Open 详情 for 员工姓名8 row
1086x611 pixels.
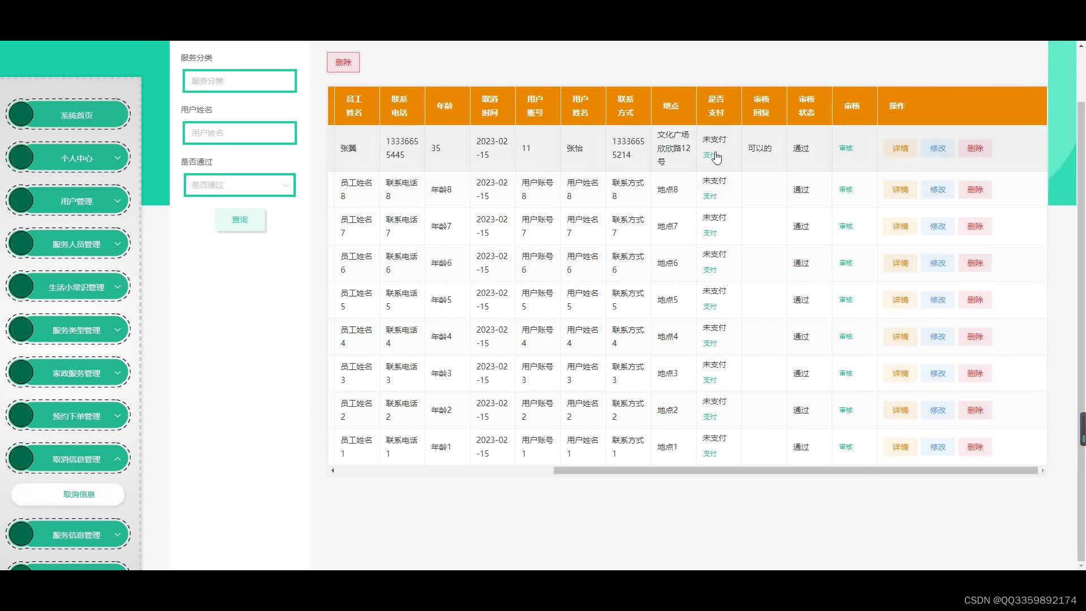coord(900,190)
